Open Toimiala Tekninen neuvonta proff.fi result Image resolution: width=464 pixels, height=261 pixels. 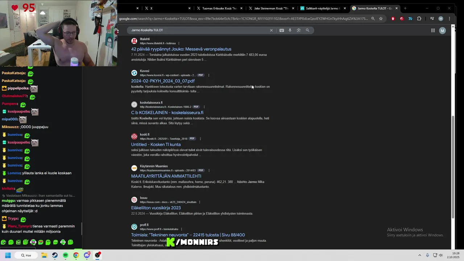188,235
